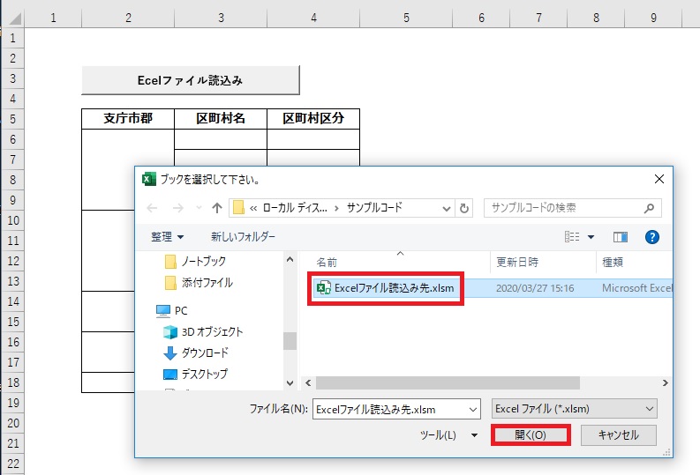Select PC in the navigation tree
This screenshot has width=700, height=475.
[172, 310]
